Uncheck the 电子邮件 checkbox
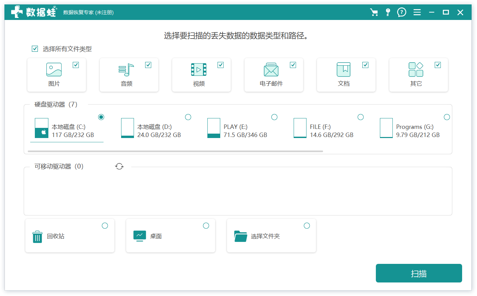477x296 pixels. [x=293, y=65]
